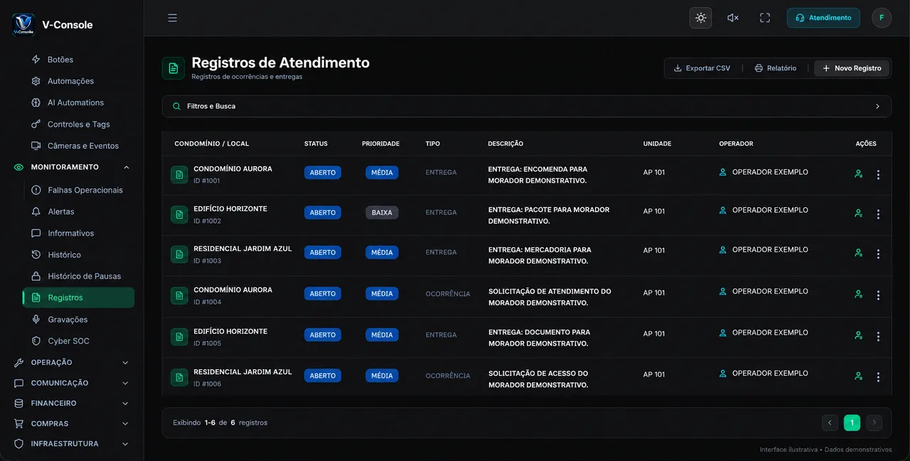The image size is (910, 461).
Task: Export records as CSV
Action: pyautogui.click(x=702, y=68)
